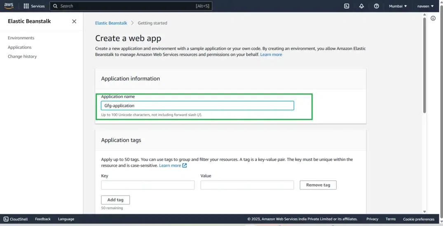Go to Applications in the sidebar
The image size is (443, 226).
point(19,47)
